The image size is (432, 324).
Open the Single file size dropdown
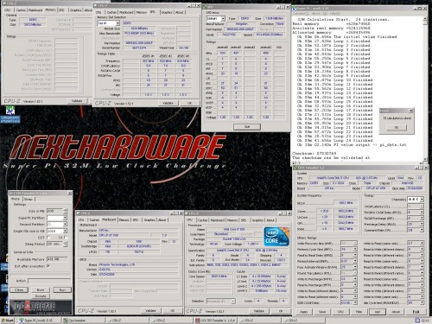65,231
